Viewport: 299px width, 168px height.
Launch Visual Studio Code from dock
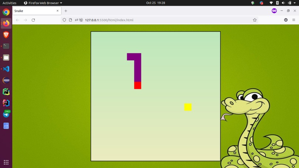point(6,69)
